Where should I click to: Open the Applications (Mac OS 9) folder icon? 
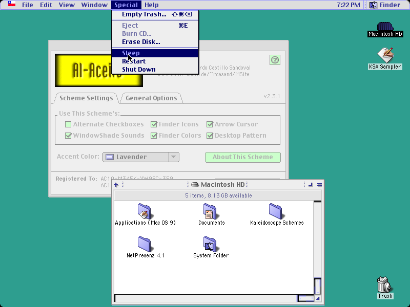point(145,211)
